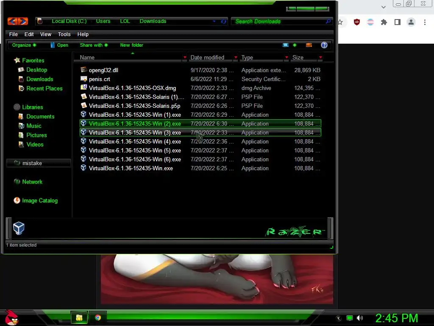Select VirtualBox-6.1.36-152435-Win (3).exe file name

click(135, 133)
